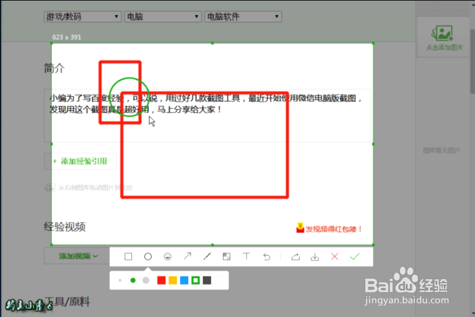Open the 电脑 subcategory dropdown
Screen dimensions: 475x317
163,16
